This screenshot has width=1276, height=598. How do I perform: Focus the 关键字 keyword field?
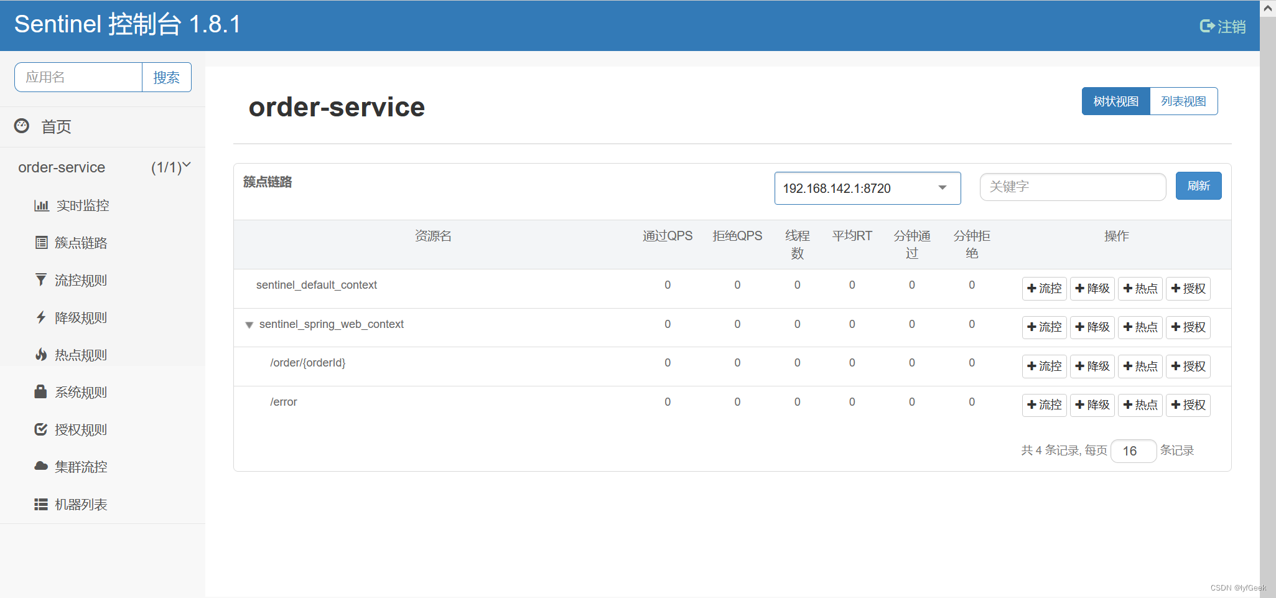tap(1073, 187)
